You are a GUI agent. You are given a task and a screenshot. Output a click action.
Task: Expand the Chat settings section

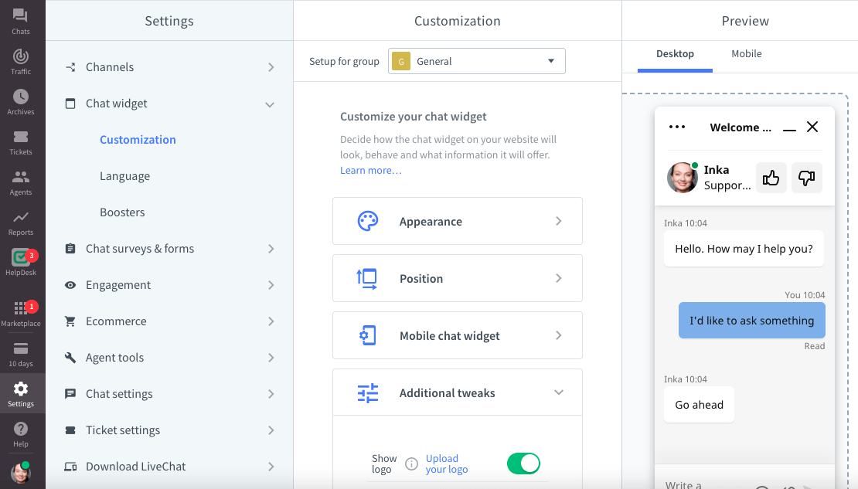pos(169,394)
